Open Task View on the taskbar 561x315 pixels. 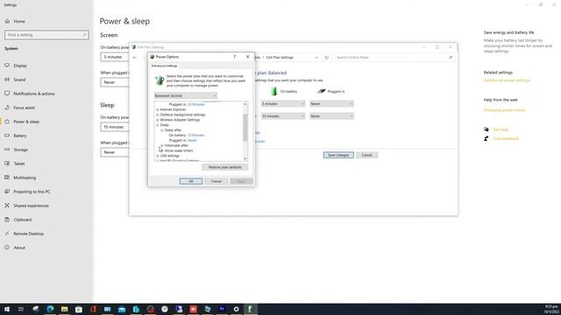point(21,309)
